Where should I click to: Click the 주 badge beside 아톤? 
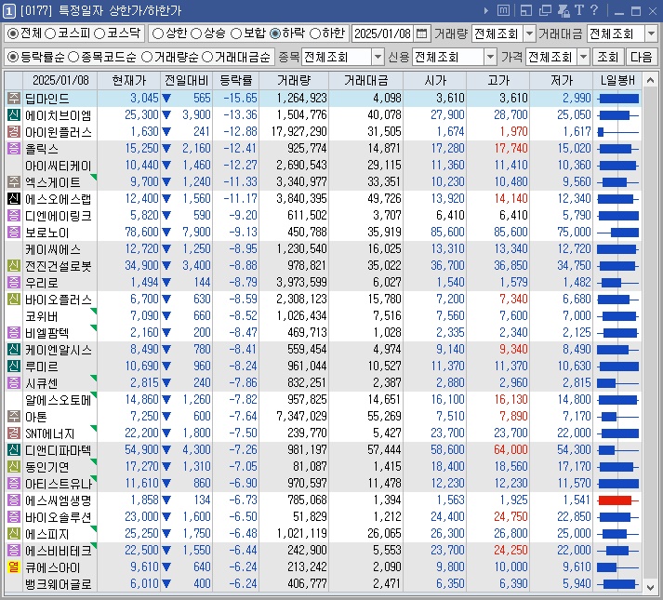pyautogui.click(x=14, y=417)
